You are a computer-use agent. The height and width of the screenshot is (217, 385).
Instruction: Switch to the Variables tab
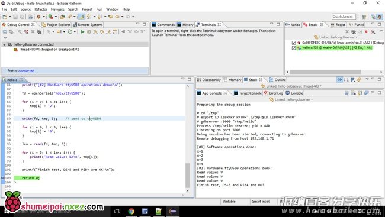click(x=293, y=25)
